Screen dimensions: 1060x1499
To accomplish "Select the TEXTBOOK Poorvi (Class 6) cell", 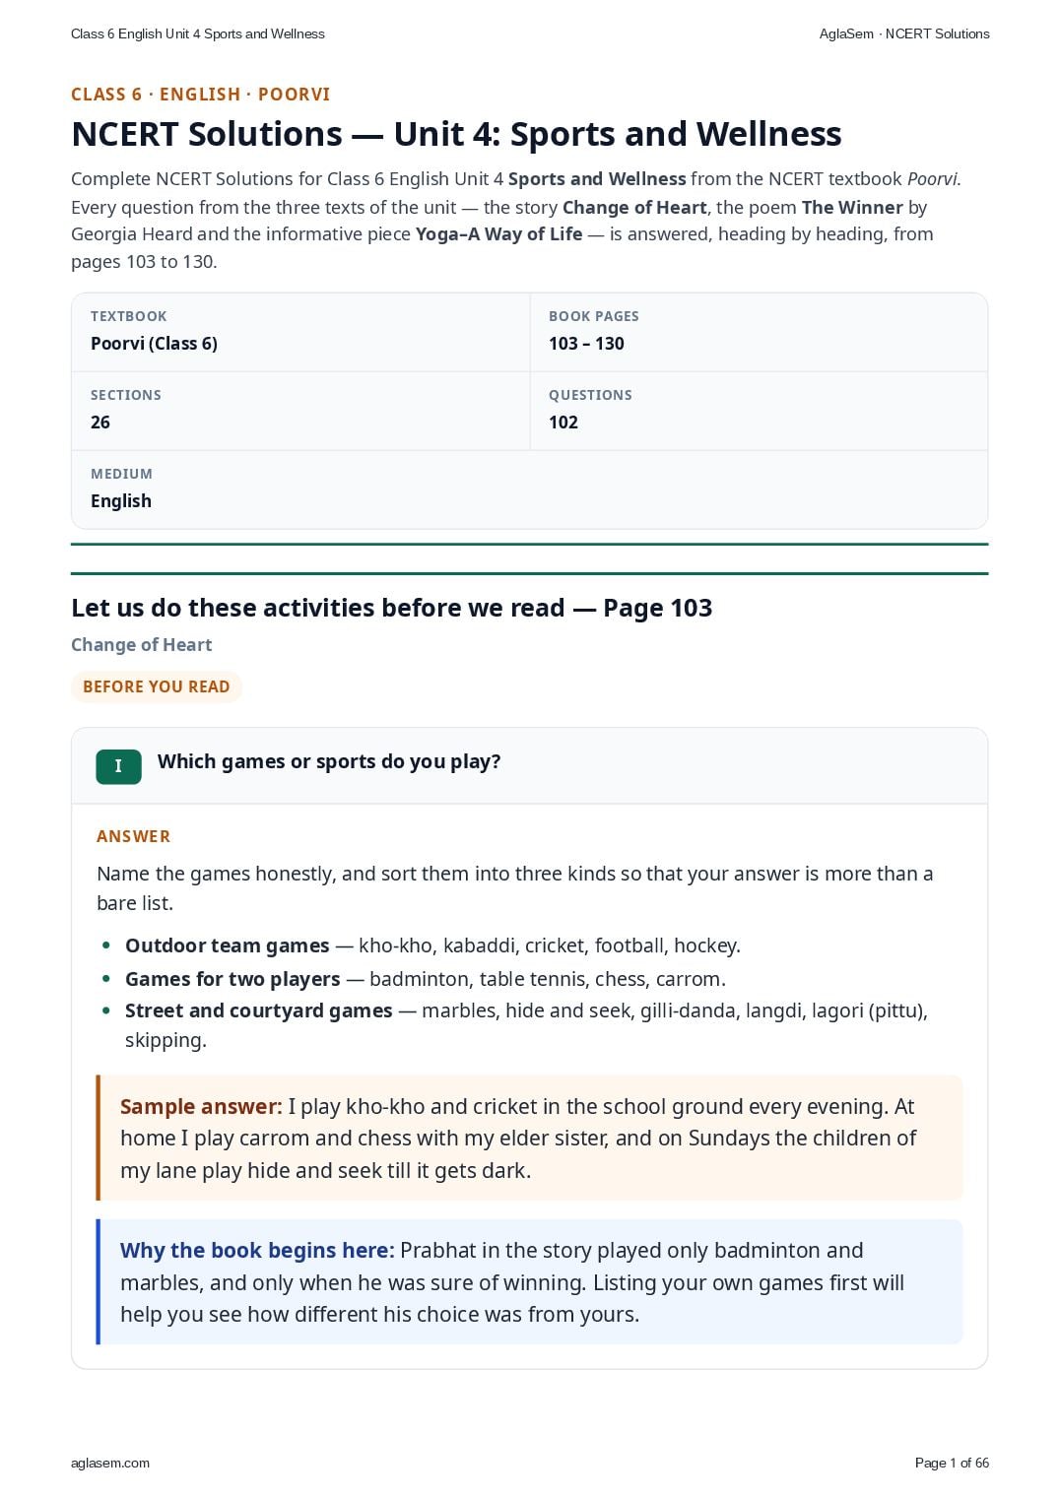I will point(300,332).
